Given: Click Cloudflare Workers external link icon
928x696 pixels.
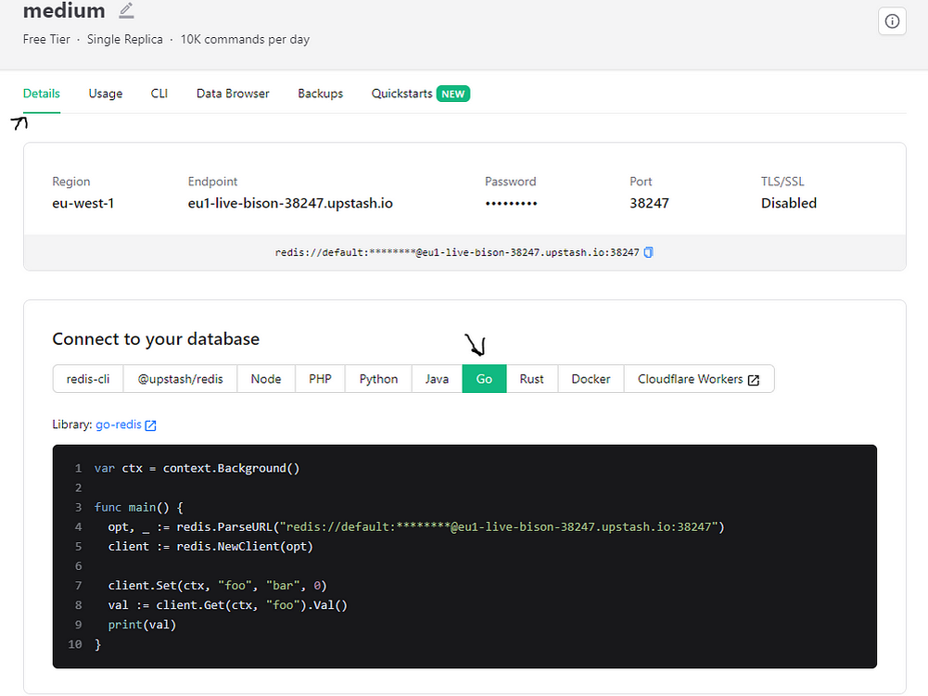Looking at the screenshot, I should click(x=754, y=380).
